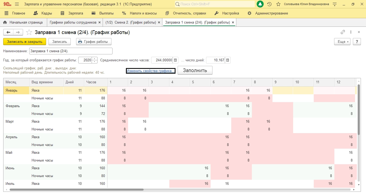
Task: Close the Заправка 1 смена tab
Action: [x=233, y=22]
